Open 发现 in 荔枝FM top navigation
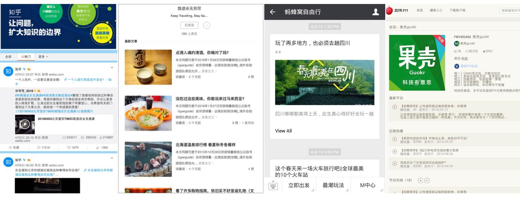This screenshot has height=201, width=520. tap(420, 10)
